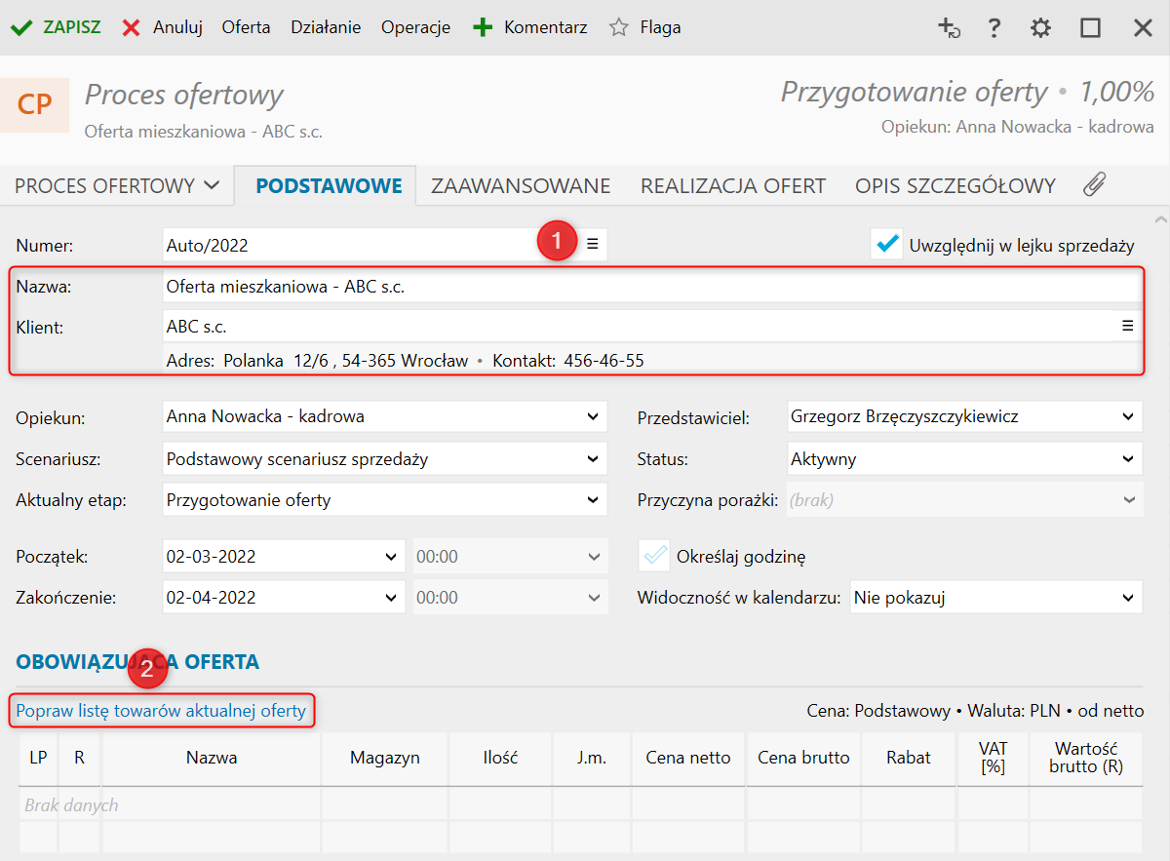The image size is (1170, 861).
Task: Click the Magazyn column header
Action: tap(385, 758)
